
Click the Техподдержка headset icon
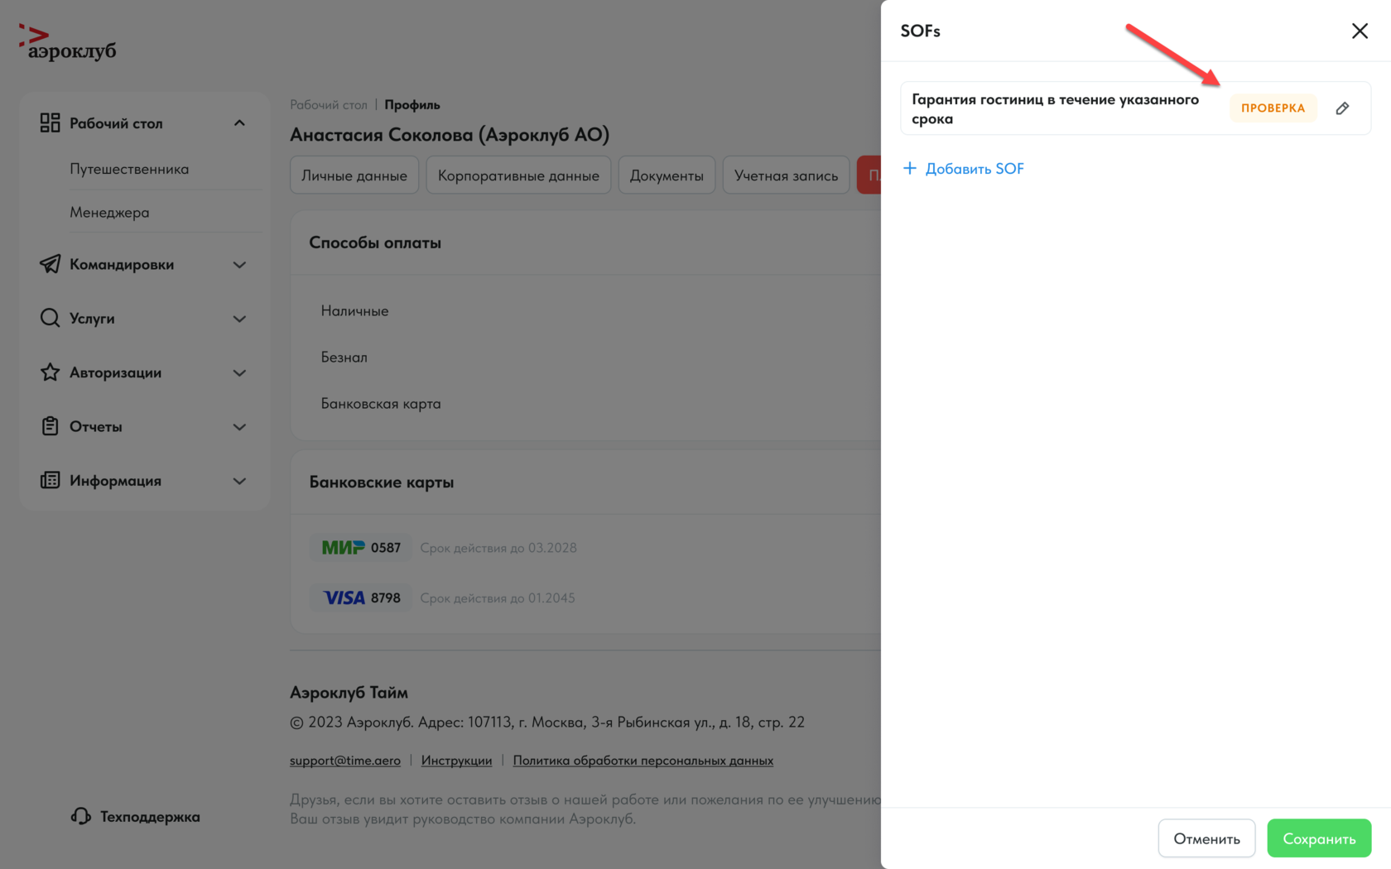point(80,817)
